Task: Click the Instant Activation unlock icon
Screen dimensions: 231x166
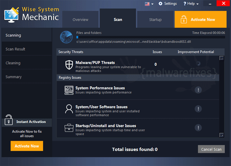Action: (x=9, y=120)
